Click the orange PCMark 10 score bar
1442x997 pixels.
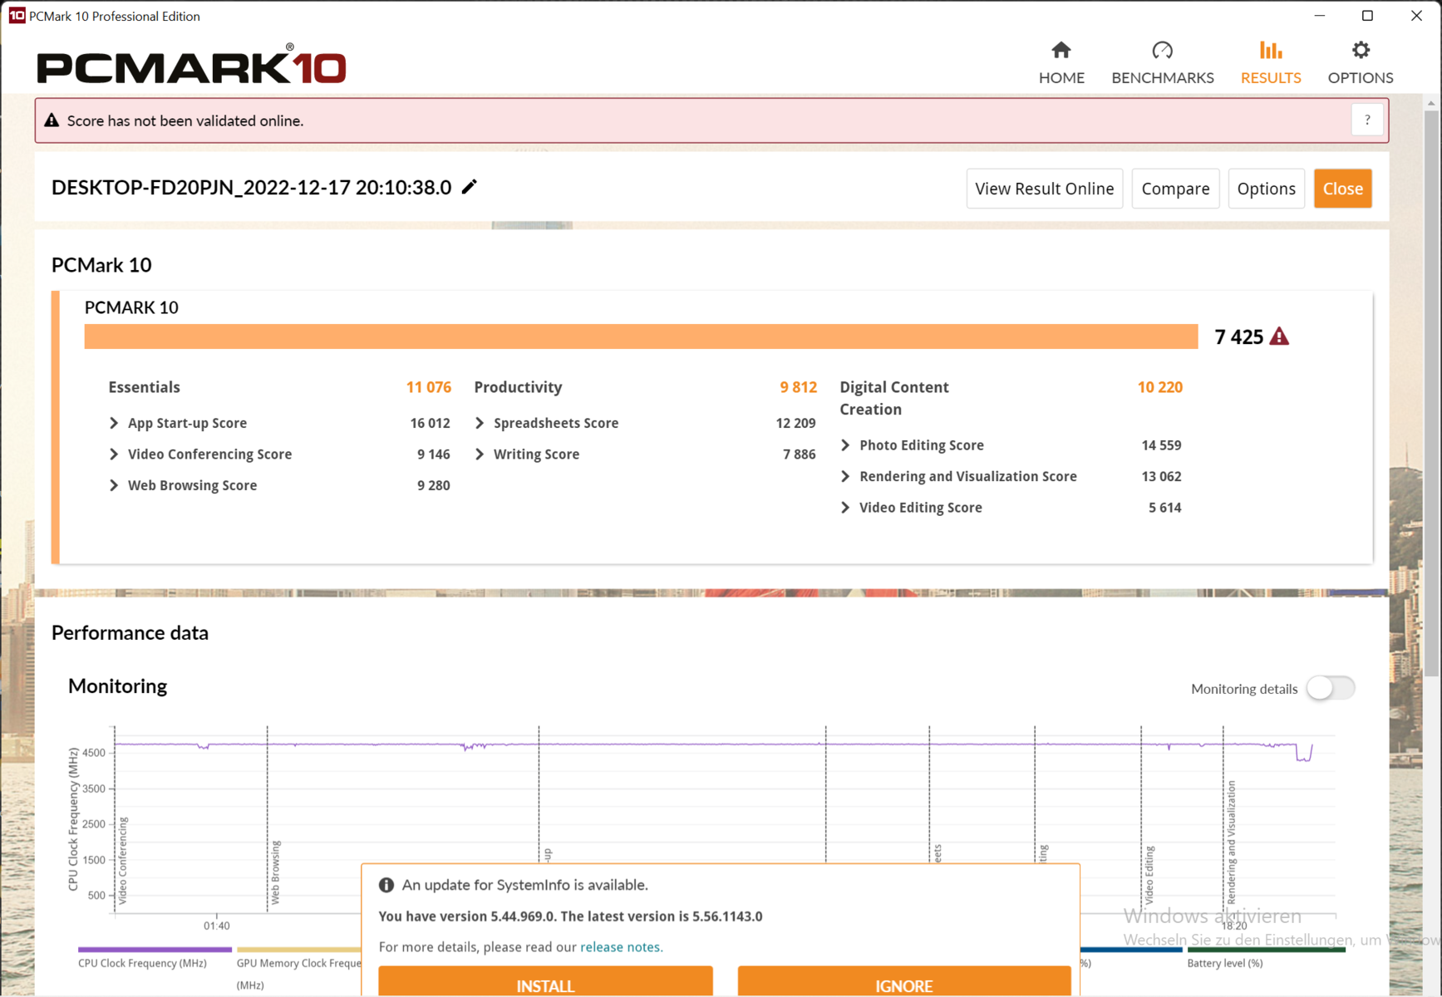coord(641,336)
